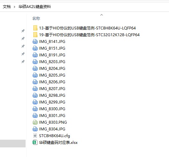Click JPG icon of IMG_8206.JPG
Viewport: 169px width, 157px height.
(35, 82)
